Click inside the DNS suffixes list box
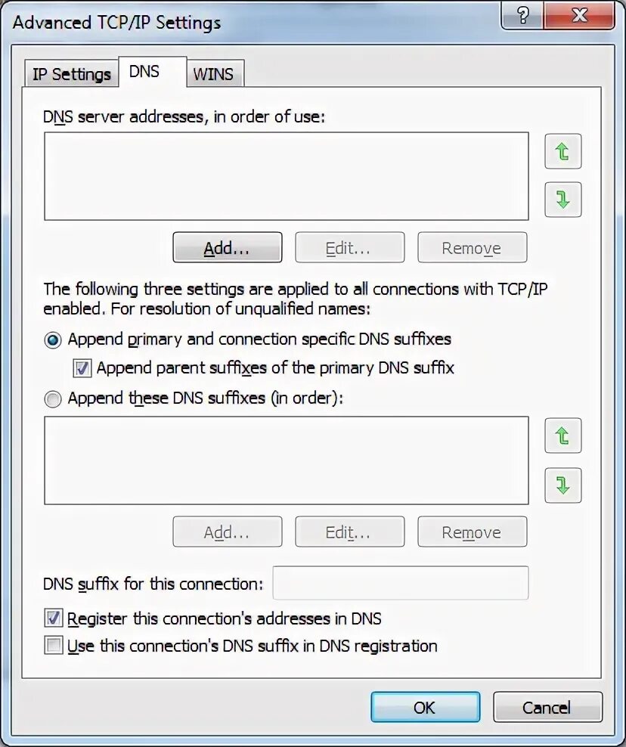The image size is (626, 747). pos(287,460)
